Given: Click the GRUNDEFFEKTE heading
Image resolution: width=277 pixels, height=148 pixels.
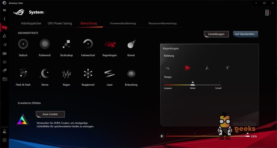Looking at the screenshot, I should [28, 33].
